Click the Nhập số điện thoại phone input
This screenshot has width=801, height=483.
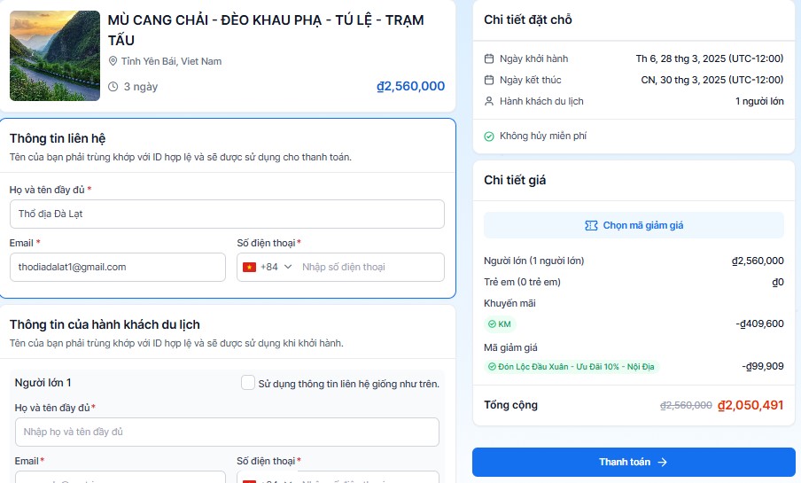click(x=370, y=267)
